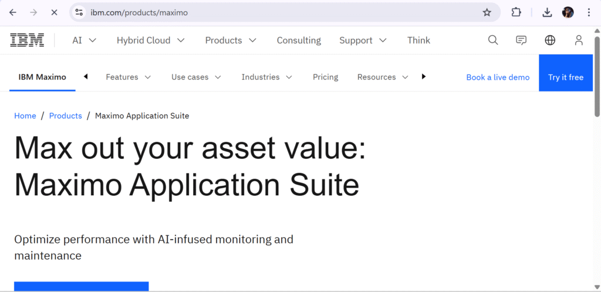
Task: Click Book a live demo link
Action: coord(498,77)
